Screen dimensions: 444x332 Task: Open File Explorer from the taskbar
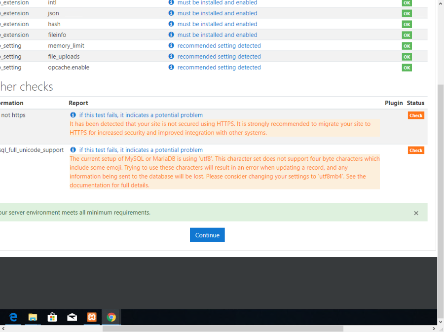pos(33,317)
